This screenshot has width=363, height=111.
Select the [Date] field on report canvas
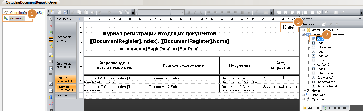tap(288, 27)
